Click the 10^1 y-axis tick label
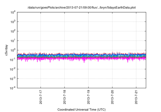Viewport: 161px width, 112px height. [x=13, y=41]
